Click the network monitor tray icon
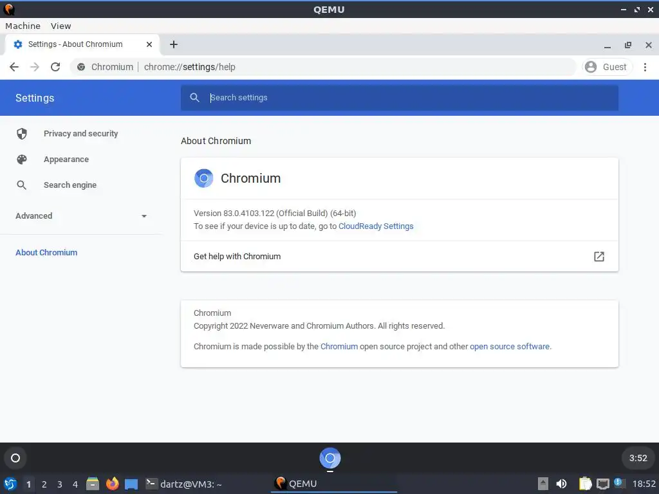The image size is (659, 494). pos(602,484)
